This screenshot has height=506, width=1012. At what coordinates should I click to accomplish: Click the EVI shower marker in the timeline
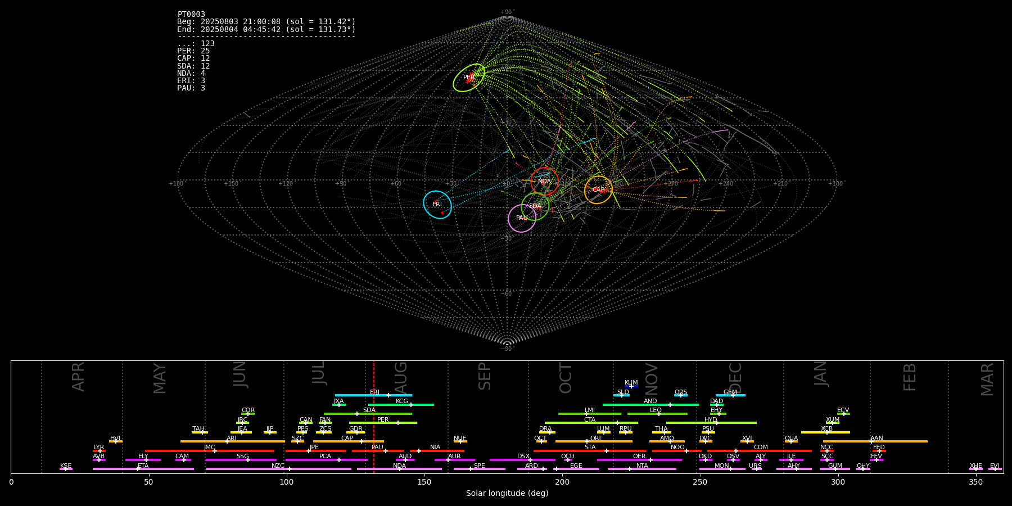pyautogui.click(x=995, y=469)
